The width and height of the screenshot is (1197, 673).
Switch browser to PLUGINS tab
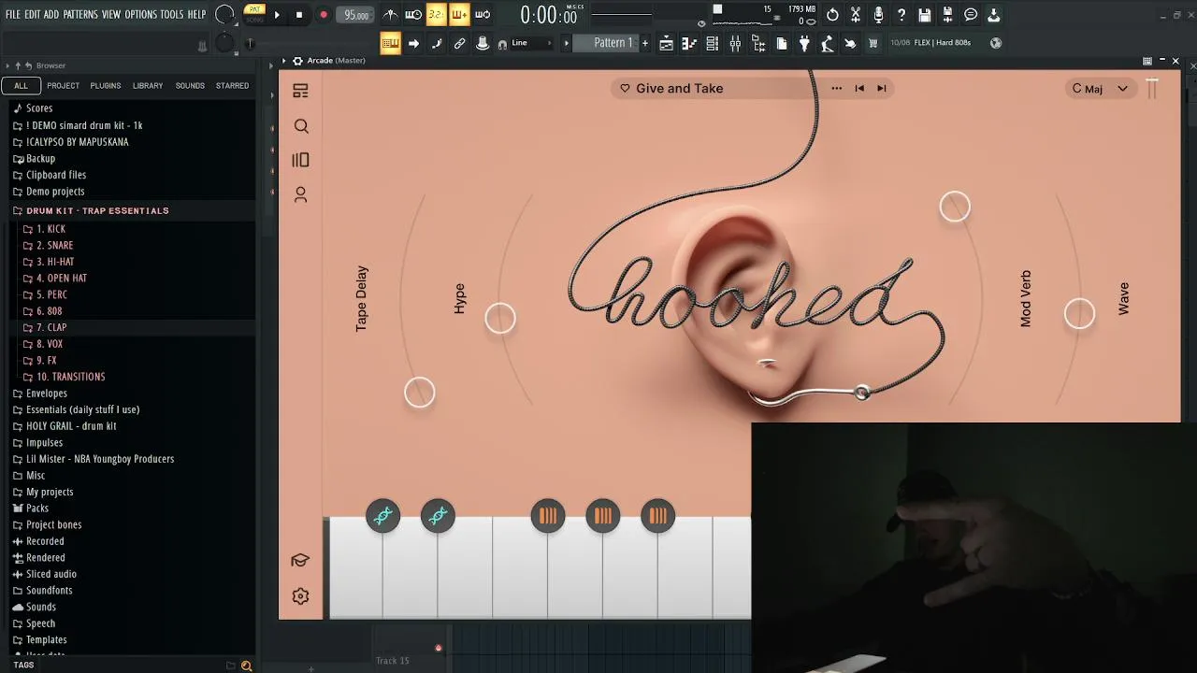pyautogui.click(x=105, y=86)
